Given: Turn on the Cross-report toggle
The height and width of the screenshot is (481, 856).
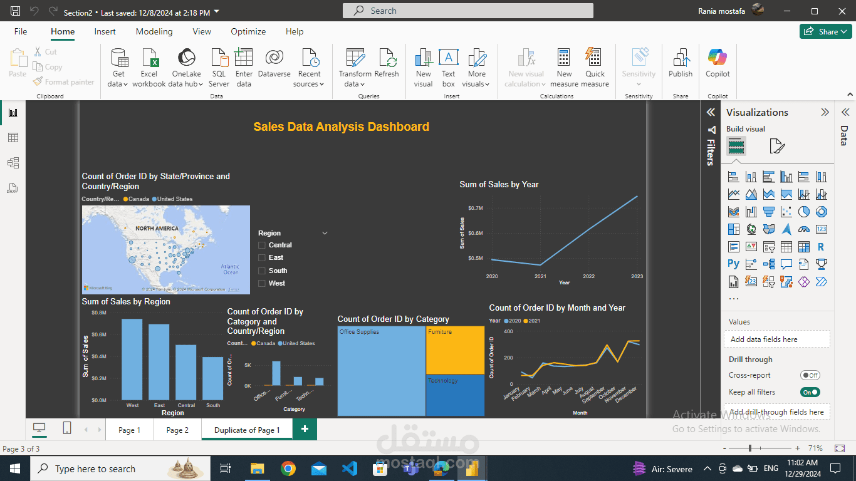Looking at the screenshot, I should pos(810,375).
